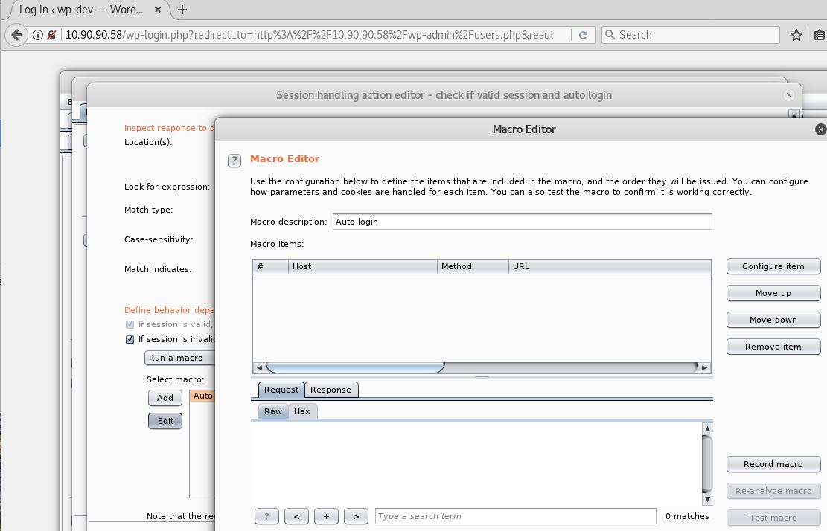The height and width of the screenshot is (531, 827).
Task: Open the 'Run a macro' dropdown
Action: tap(180, 358)
